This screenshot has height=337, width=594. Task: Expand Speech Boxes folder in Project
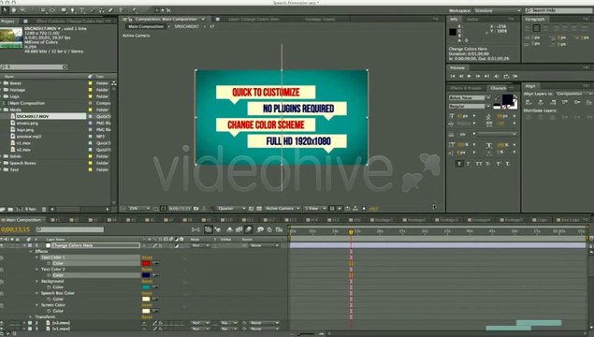click(1, 163)
